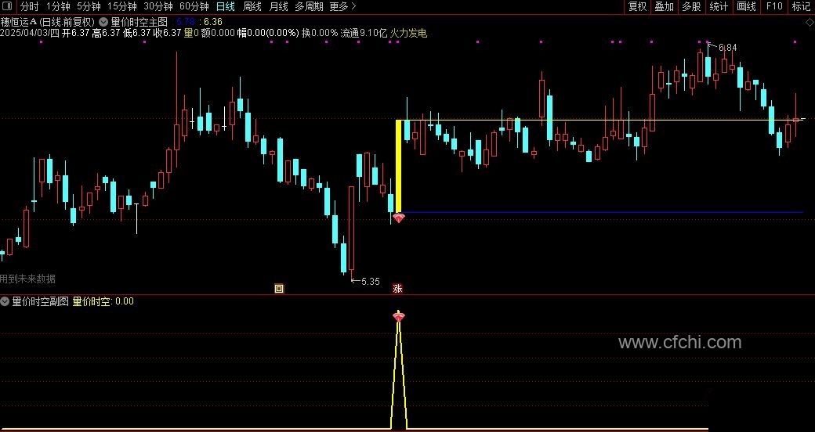Select the 30分钟 period tab
This screenshot has height=432, width=815.
[158, 6]
